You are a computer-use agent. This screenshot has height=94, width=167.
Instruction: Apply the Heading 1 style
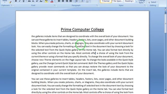coord(129,1)
